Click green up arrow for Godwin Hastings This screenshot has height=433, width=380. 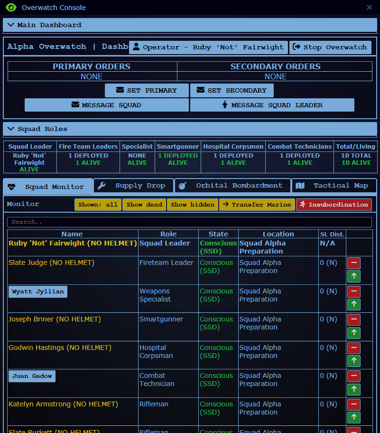coord(354,361)
